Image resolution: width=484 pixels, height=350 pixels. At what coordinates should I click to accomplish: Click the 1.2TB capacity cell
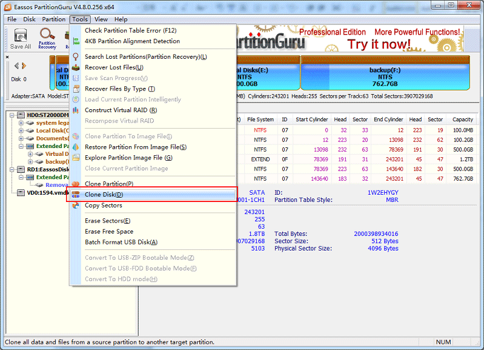pyautogui.click(x=466, y=160)
